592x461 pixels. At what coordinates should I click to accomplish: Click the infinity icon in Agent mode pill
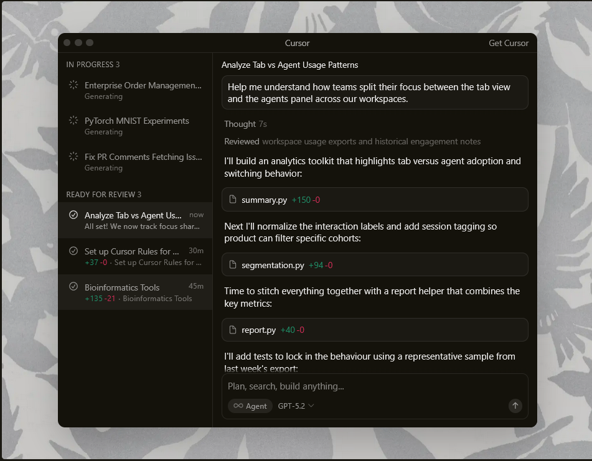(x=238, y=406)
